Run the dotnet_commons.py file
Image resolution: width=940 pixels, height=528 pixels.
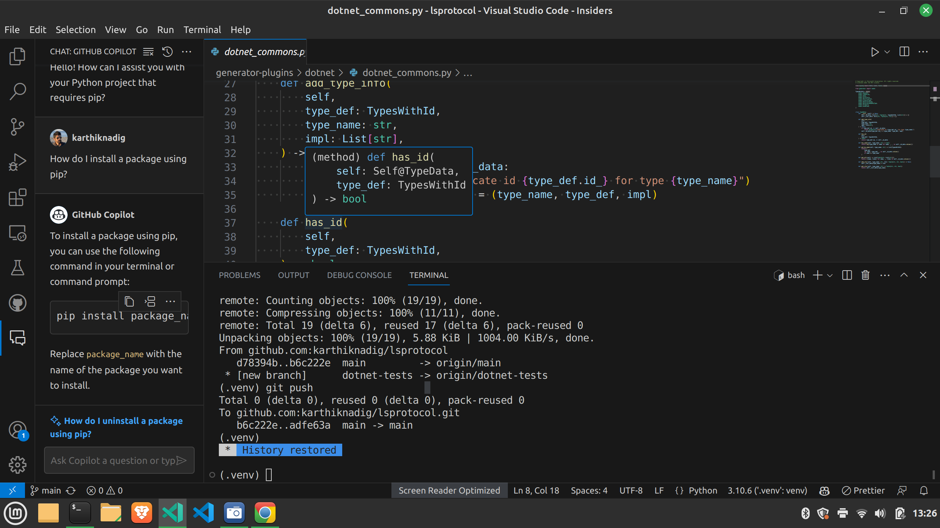point(875,52)
